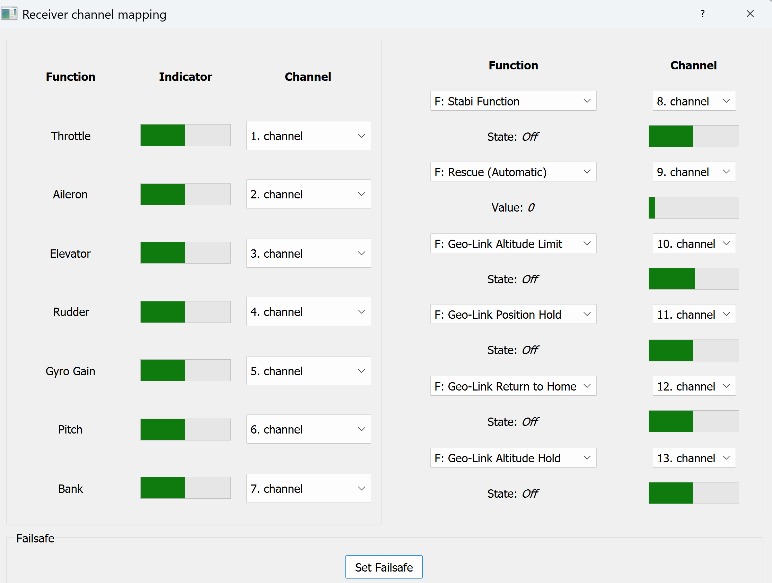Change the Gyro Gain channel assignment
Image resolution: width=772 pixels, height=583 pixels.
[x=308, y=371]
